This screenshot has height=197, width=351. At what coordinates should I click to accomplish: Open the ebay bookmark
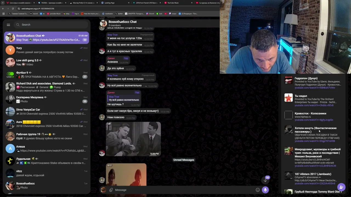(66, 14)
